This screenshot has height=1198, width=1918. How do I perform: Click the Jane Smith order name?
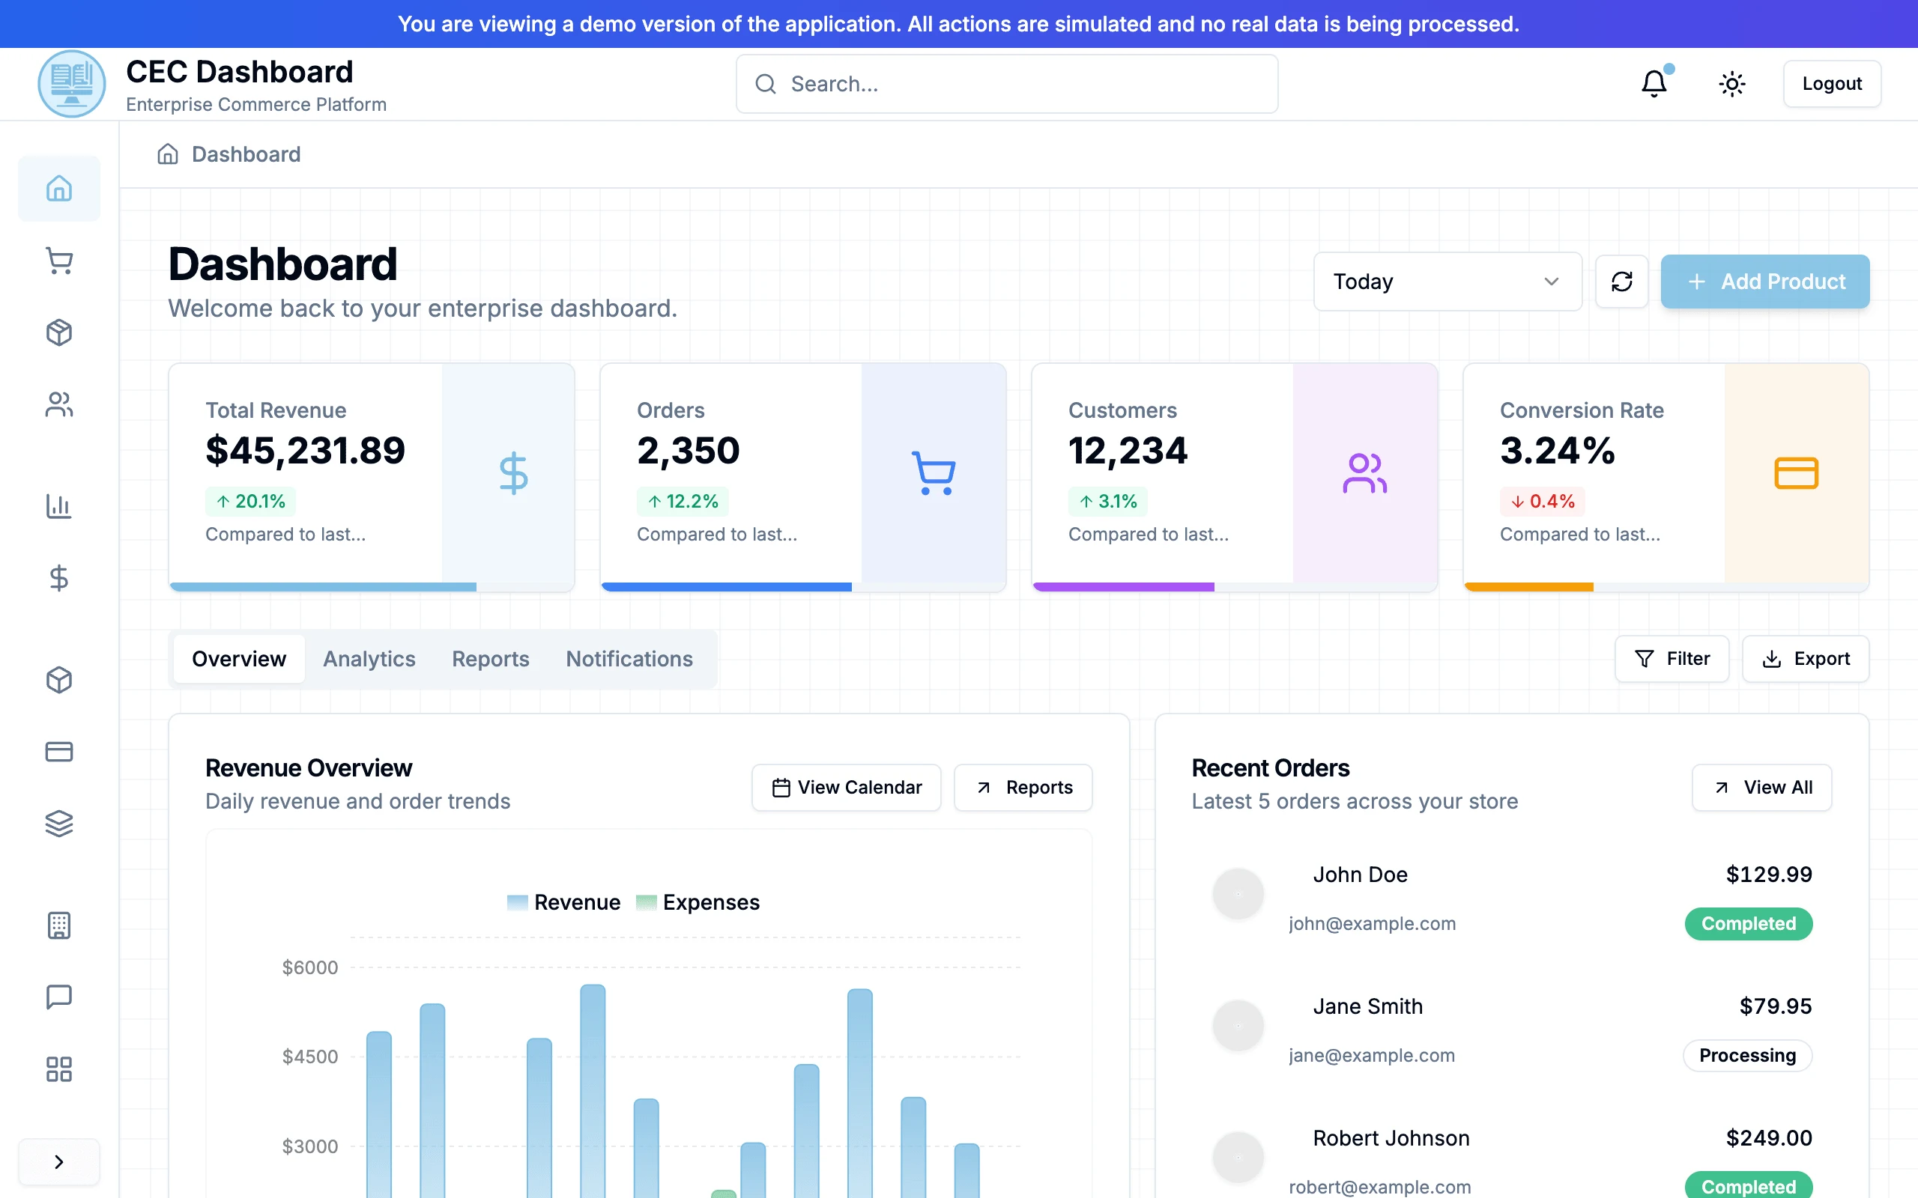[1367, 1006]
